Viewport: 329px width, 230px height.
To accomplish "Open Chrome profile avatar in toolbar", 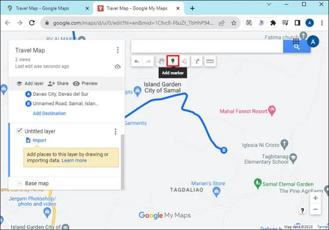I will [x=309, y=23].
